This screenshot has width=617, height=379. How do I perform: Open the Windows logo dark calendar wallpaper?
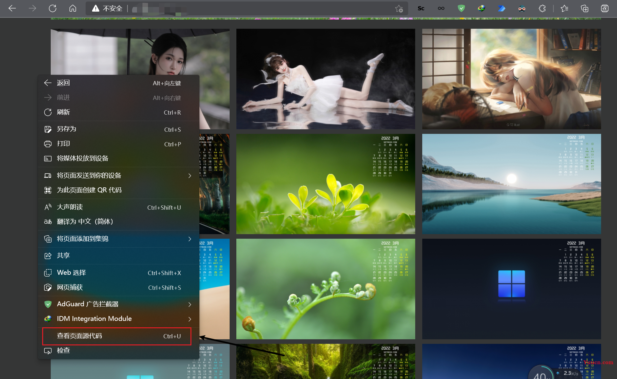[x=512, y=289]
